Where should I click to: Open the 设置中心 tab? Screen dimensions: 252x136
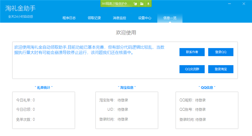(x=144, y=18)
